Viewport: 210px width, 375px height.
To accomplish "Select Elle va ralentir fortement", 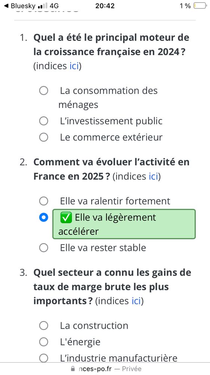I will pyautogui.click(x=44, y=201).
